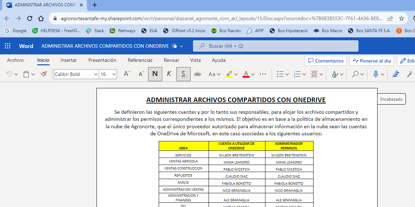Click the Buscar (Alt + Q) search box
This screenshot has width=415, height=207.
click(x=275, y=46)
